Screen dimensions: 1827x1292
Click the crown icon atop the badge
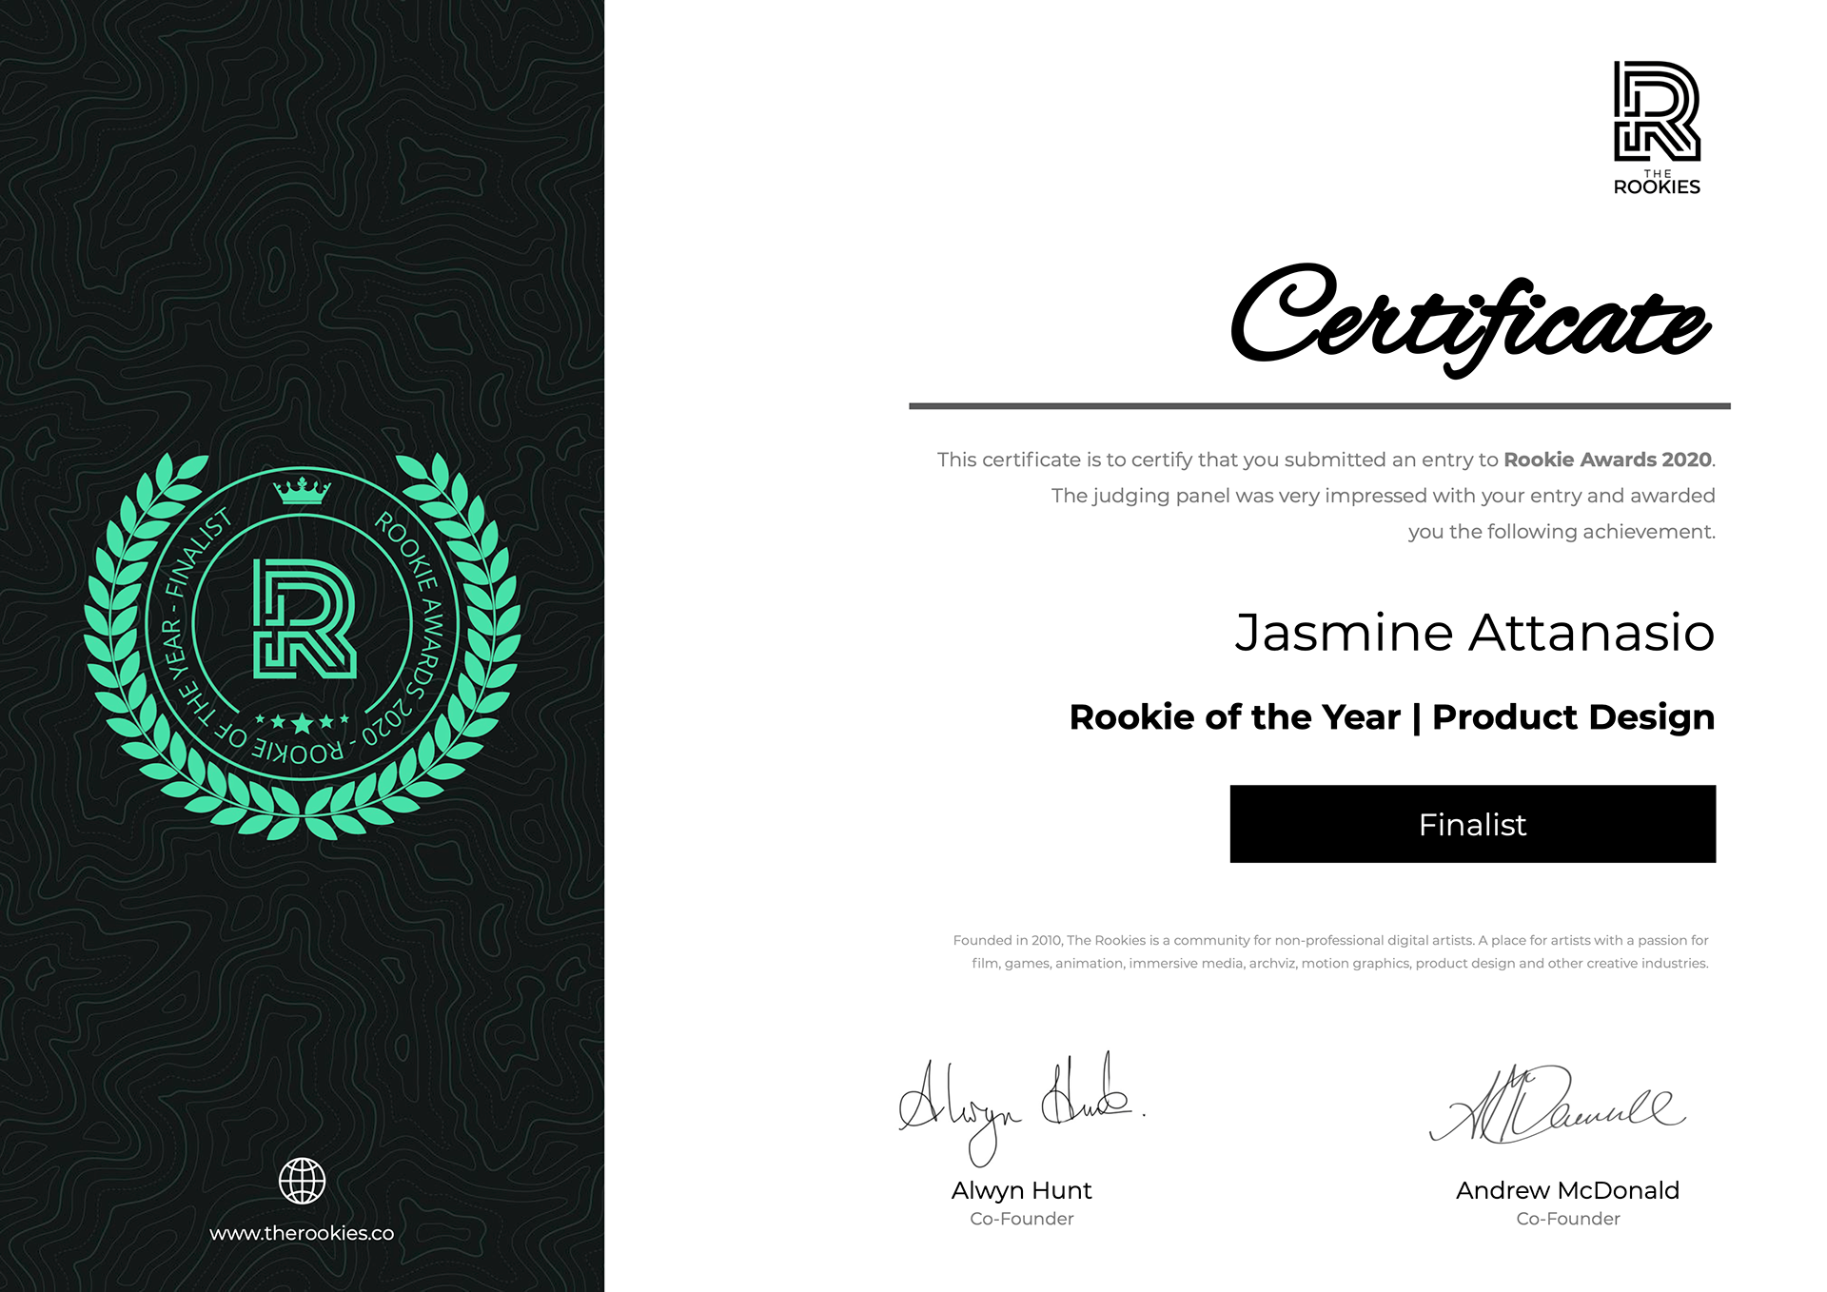click(x=302, y=490)
